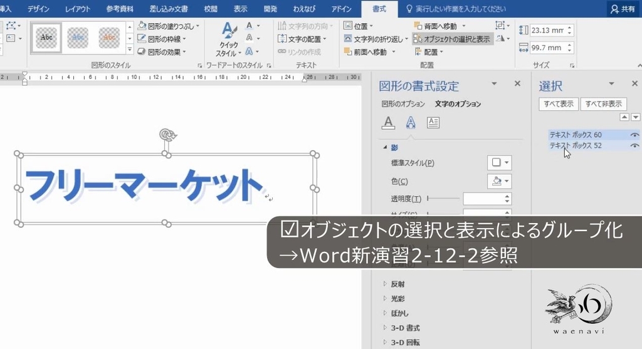This screenshot has width=642, height=349.
Task: Expand the ぼかし soft edges section
Action: (385, 313)
